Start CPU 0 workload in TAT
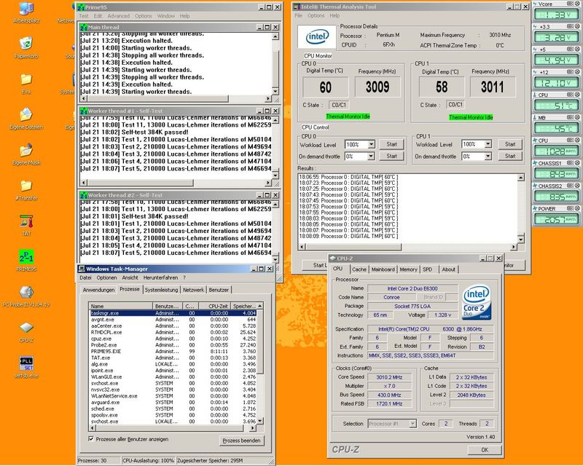Image resolution: width=583 pixels, height=466 pixels. (x=391, y=144)
